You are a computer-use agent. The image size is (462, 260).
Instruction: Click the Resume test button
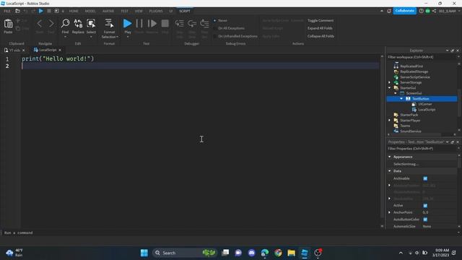point(152,23)
